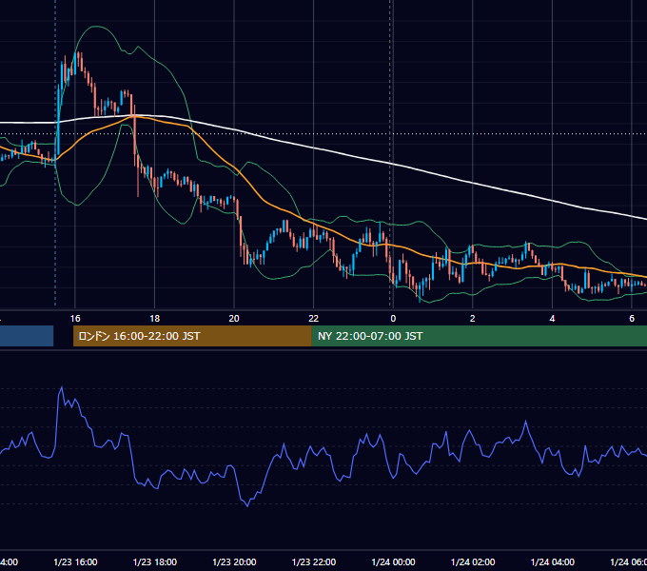Click the 1/23 20:00 date label
Viewport: 647px width, 571px height.
click(234, 561)
